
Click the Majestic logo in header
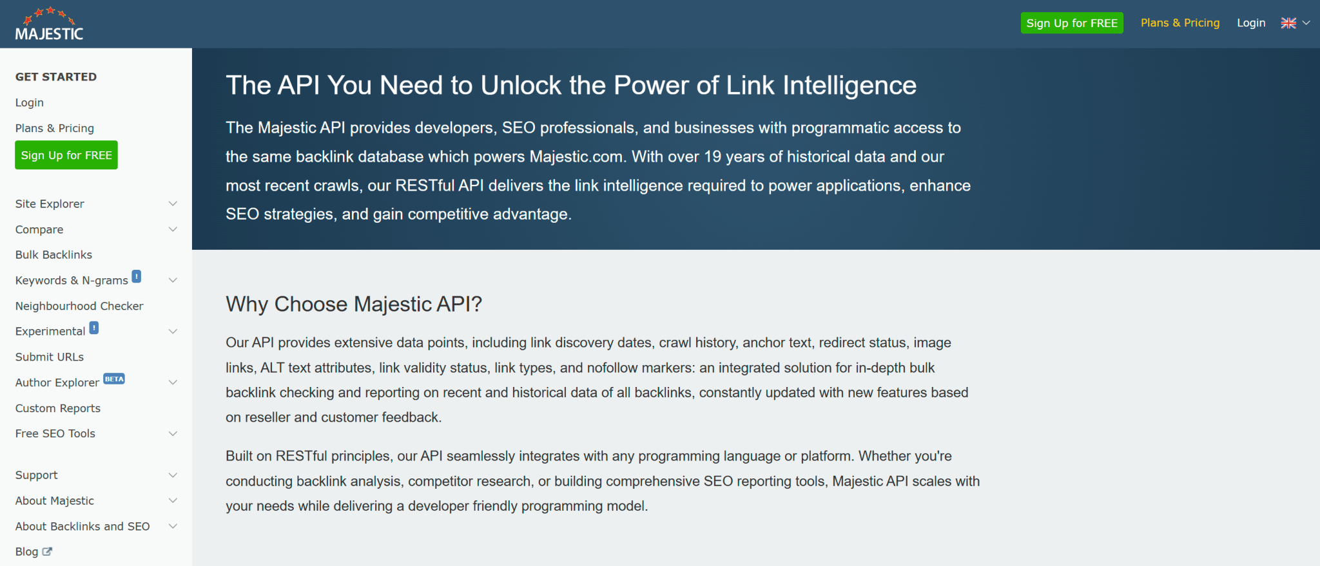(49, 24)
